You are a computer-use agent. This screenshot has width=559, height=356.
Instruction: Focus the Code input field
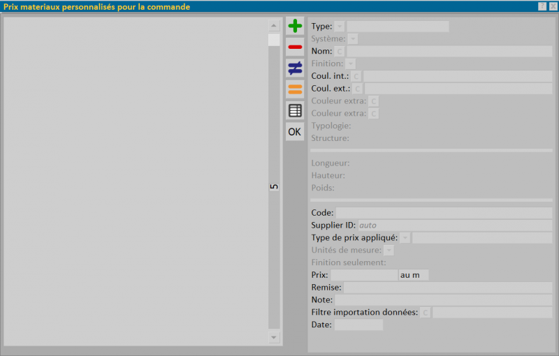(444, 213)
